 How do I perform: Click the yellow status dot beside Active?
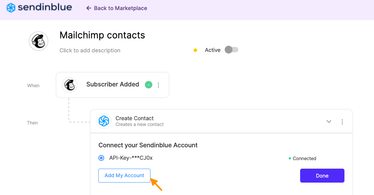click(x=195, y=50)
